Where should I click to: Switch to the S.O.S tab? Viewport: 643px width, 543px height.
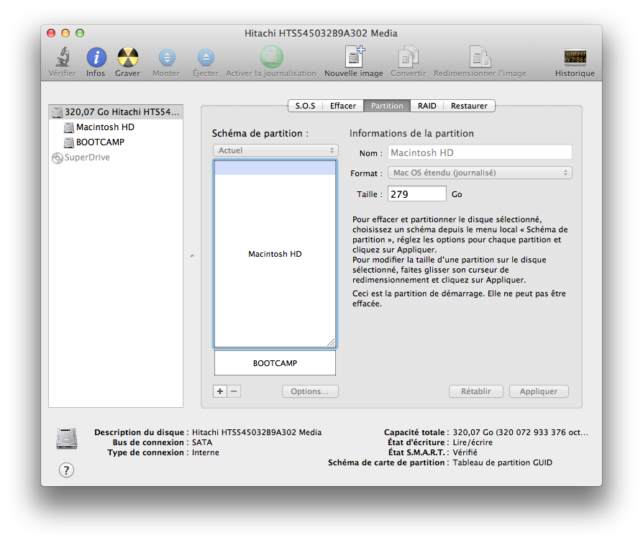point(305,106)
